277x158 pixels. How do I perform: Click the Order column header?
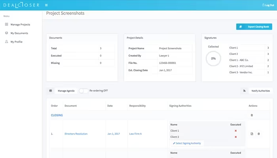pos(54,105)
